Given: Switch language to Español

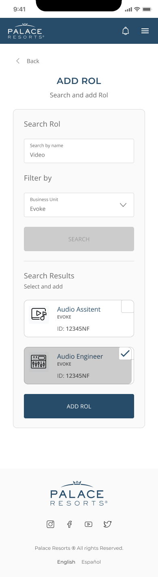Looking at the screenshot, I should coord(91,562).
